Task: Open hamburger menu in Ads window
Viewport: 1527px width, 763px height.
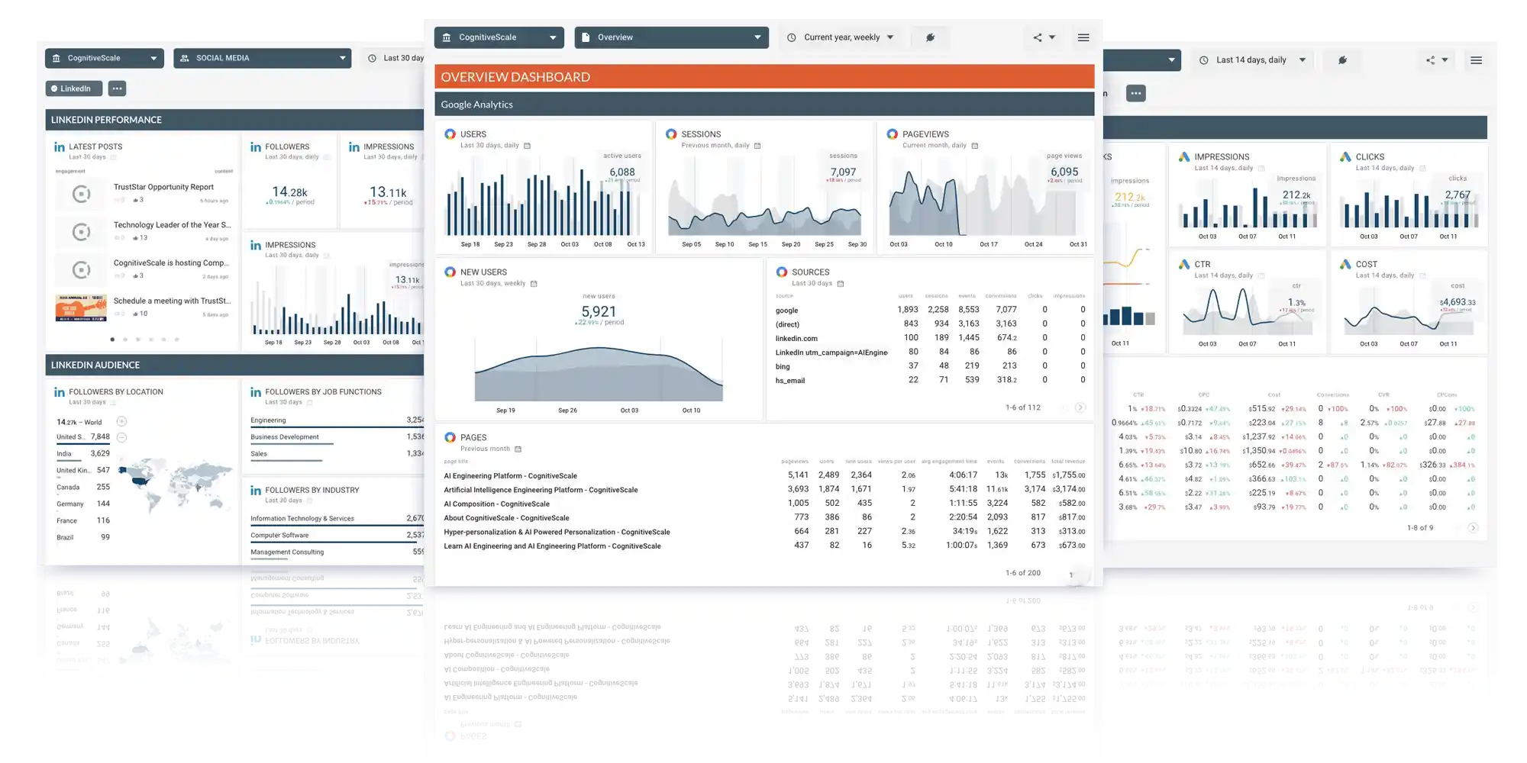Action: point(1476,60)
